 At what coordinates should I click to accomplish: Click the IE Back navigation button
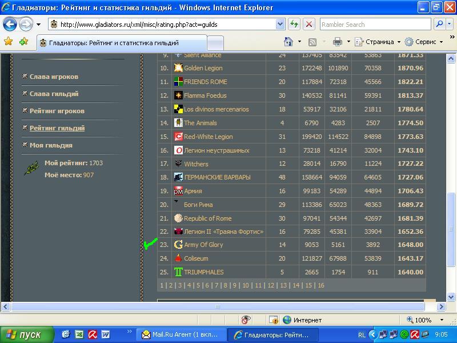click(10, 24)
